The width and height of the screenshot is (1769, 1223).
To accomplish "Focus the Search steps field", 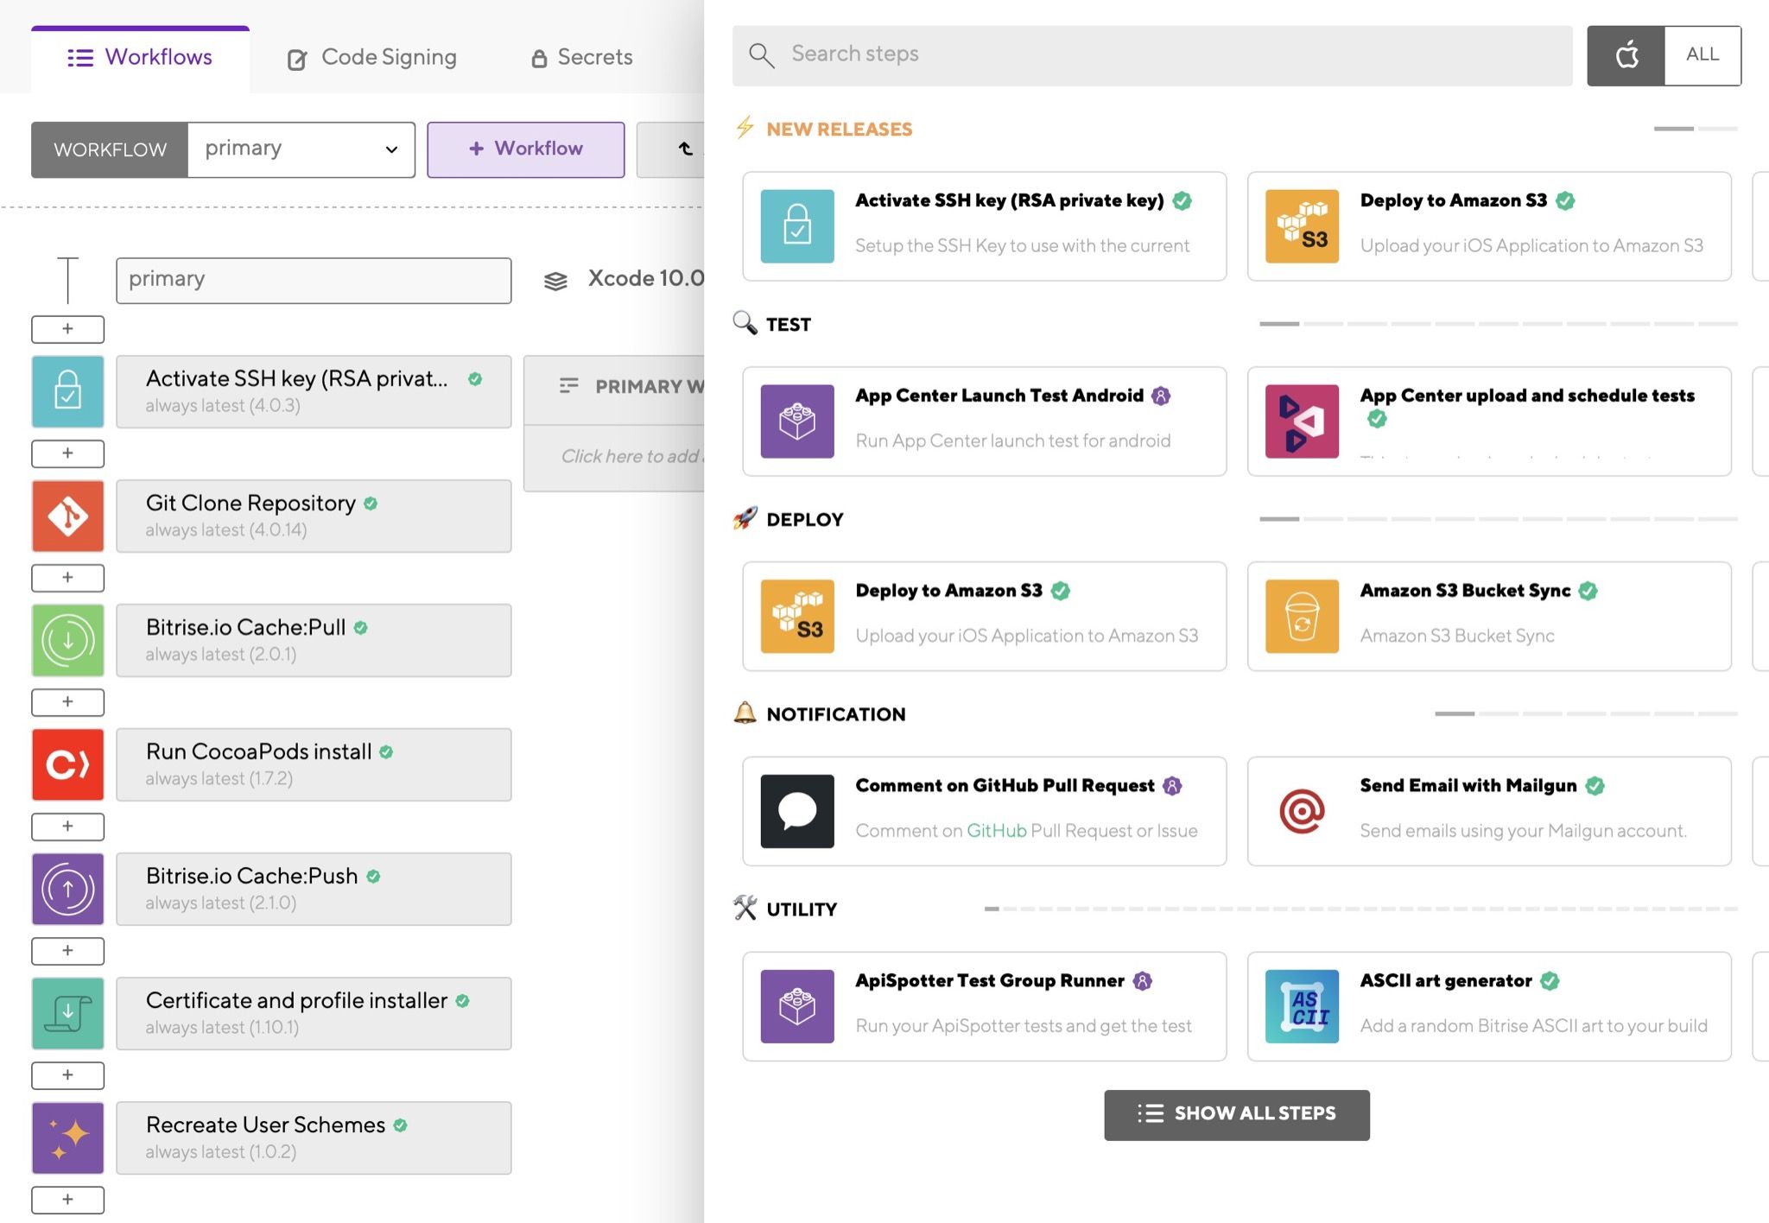I will tap(1152, 55).
